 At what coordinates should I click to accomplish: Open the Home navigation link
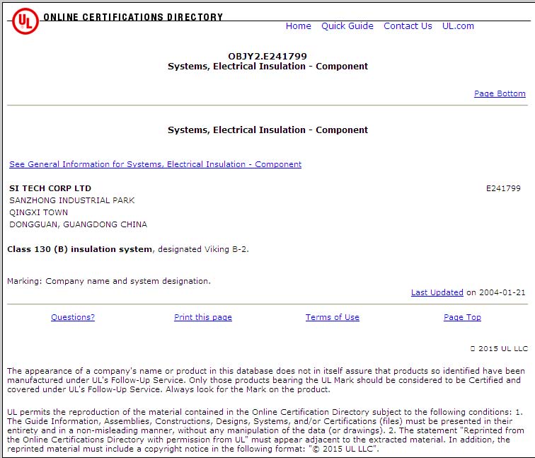point(298,26)
